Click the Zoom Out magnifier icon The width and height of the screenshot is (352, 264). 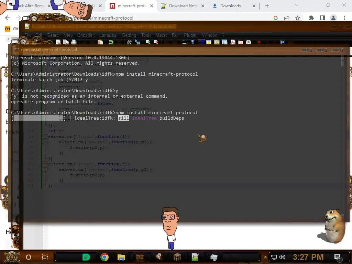(x=156, y=42)
